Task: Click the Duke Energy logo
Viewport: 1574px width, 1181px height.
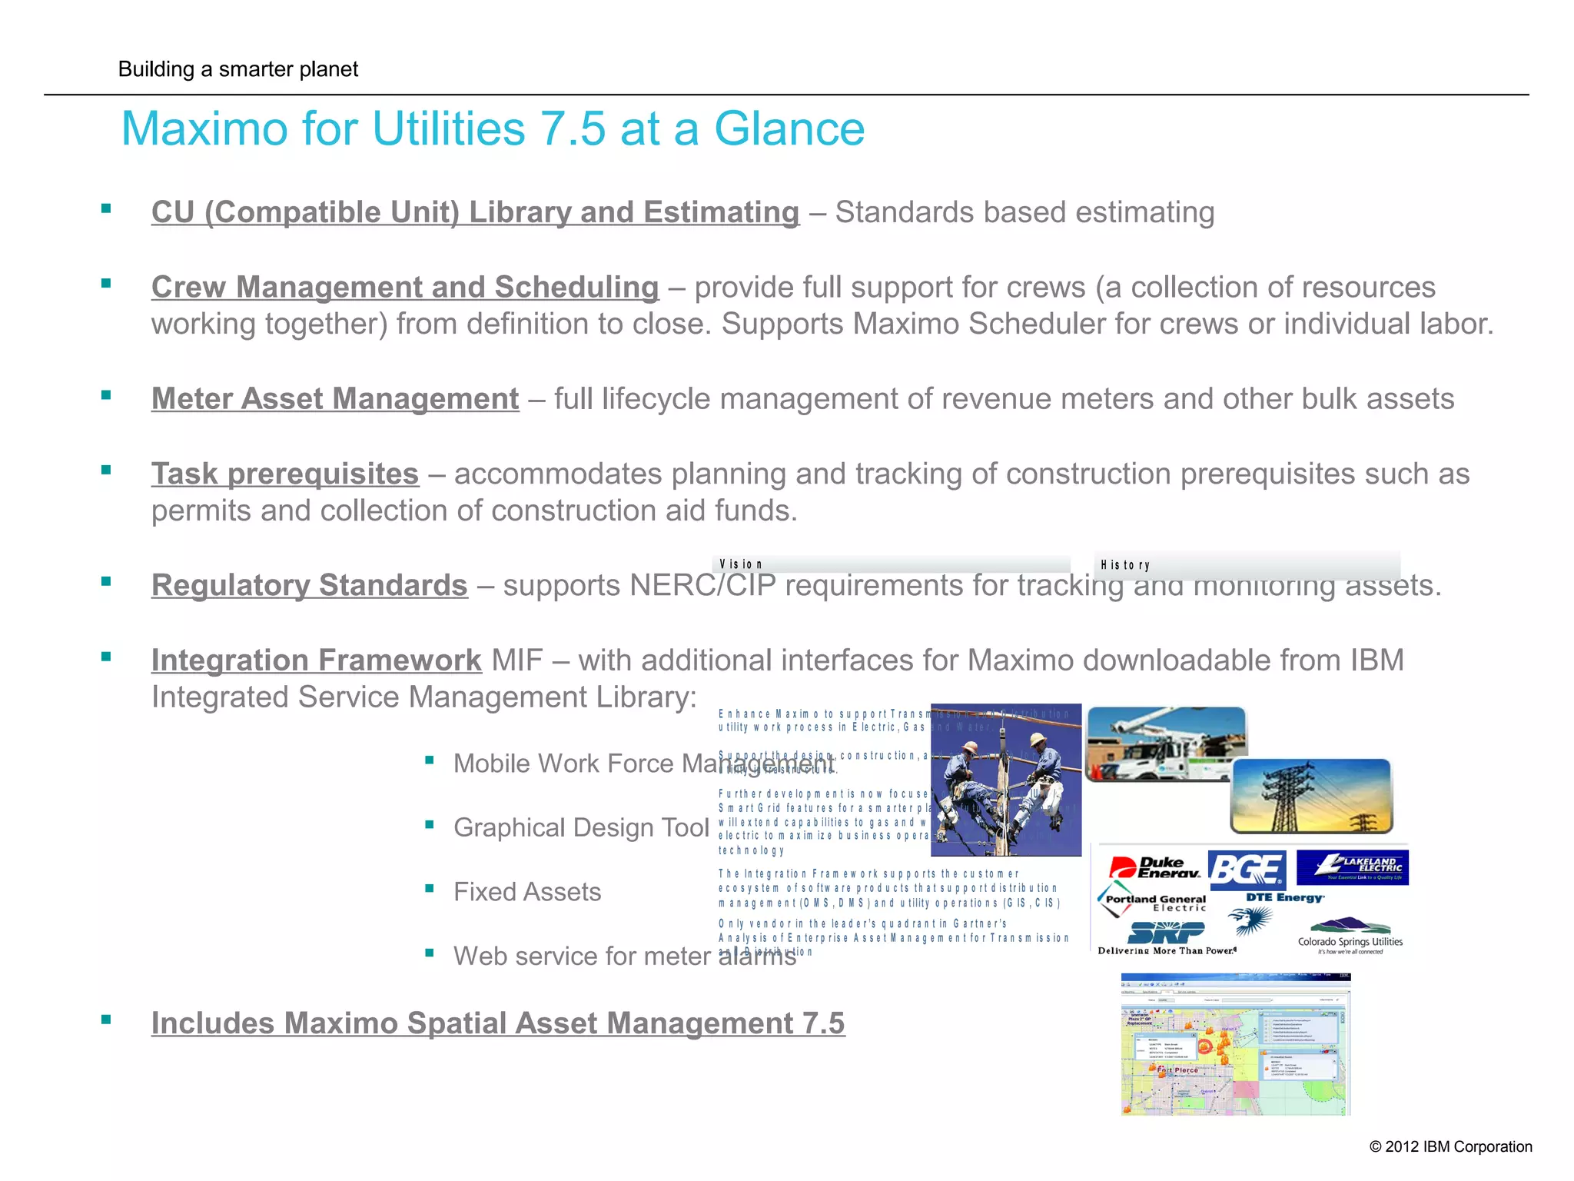Action: click(1156, 867)
